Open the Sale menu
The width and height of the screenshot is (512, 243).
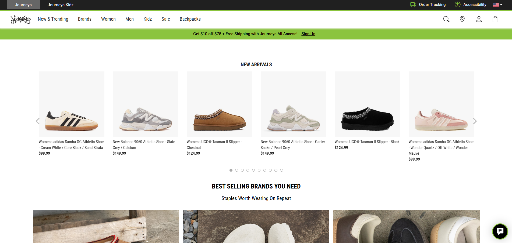coord(166,19)
